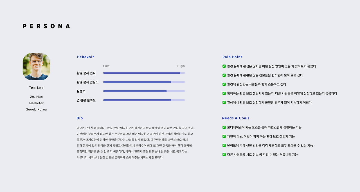Click the 앱 활용 친숙도 level bar
Viewport: 360px width, 192px height.
click(x=144, y=100)
